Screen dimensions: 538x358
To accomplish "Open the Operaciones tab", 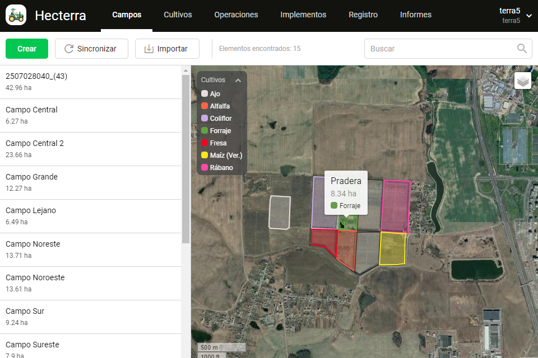I will pyautogui.click(x=236, y=15).
